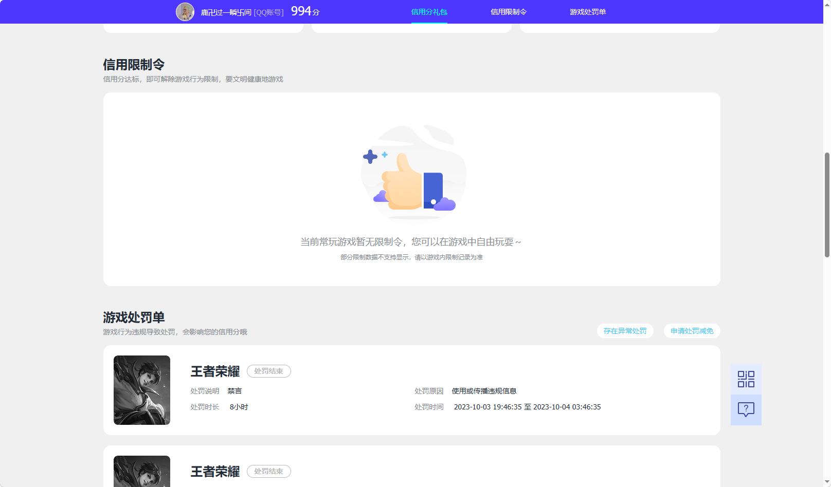This screenshot has height=487, width=831.
Task: Click the 存在异常处罚 button
Action: click(625, 331)
